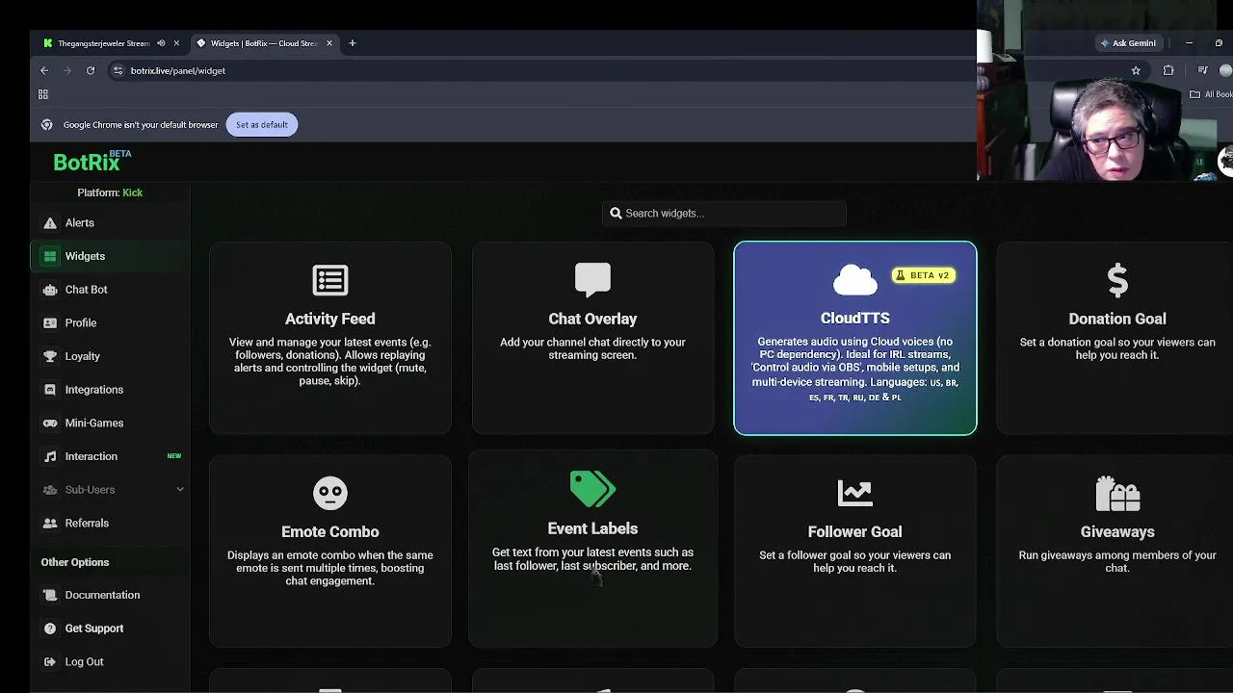This screenshot has height=693, width=1233.
Task: Open the Emote Combo widget
Action: 330,551
